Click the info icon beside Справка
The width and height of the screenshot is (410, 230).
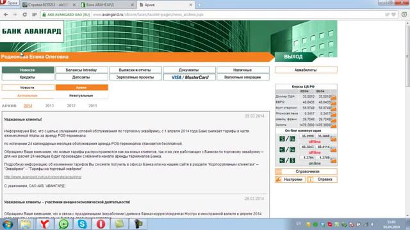(310, 180)
